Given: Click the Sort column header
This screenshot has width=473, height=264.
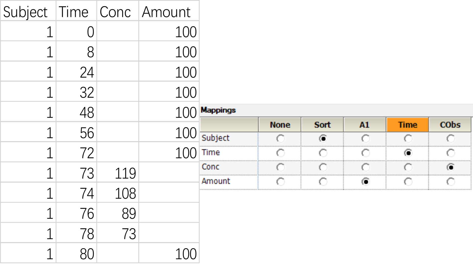Looking at the screenshot, I should pos(322,125).
